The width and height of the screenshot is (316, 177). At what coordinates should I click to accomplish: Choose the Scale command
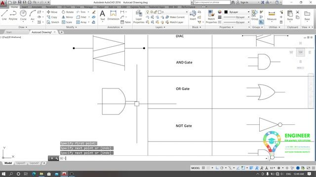(67, 22)
